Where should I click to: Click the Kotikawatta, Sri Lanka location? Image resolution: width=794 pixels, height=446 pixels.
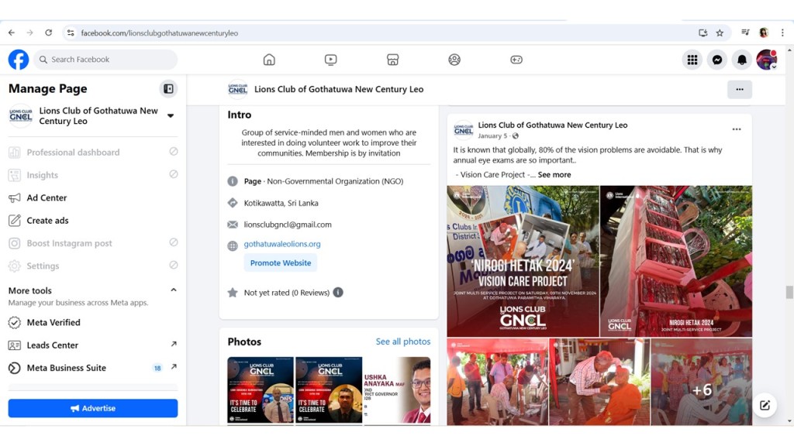coord(281,203)
